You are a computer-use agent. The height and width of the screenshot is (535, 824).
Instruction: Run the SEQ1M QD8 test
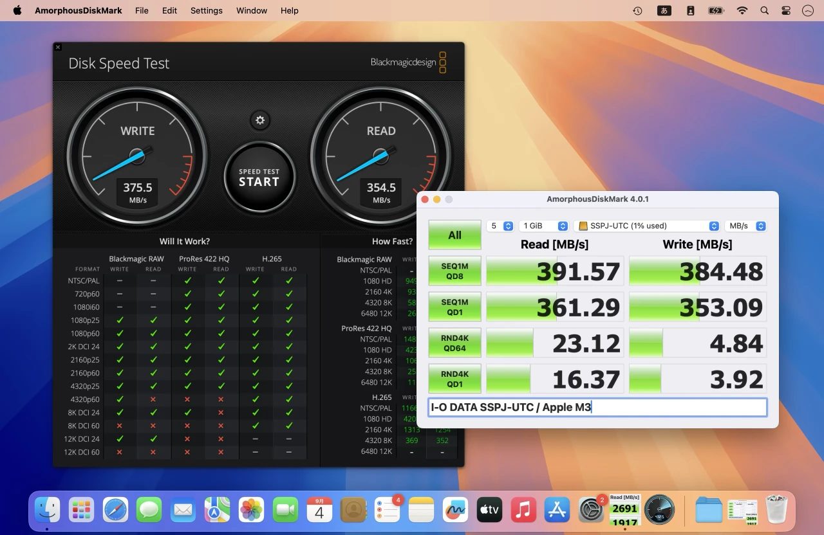(454, 271)
